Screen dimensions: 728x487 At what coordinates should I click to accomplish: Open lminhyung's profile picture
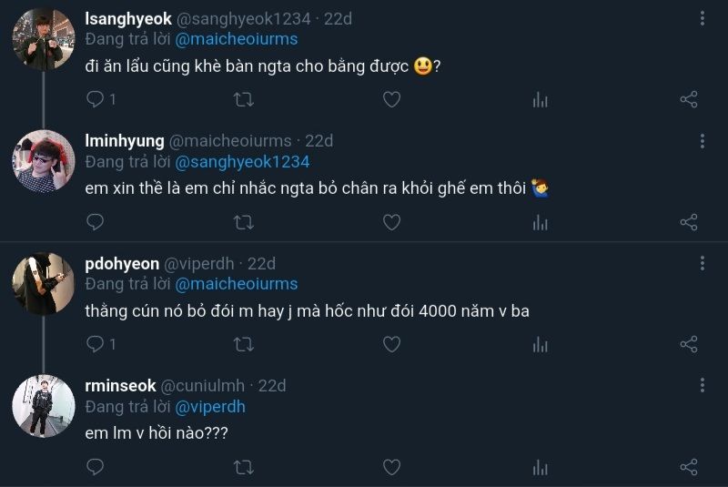tap(43, 161)
